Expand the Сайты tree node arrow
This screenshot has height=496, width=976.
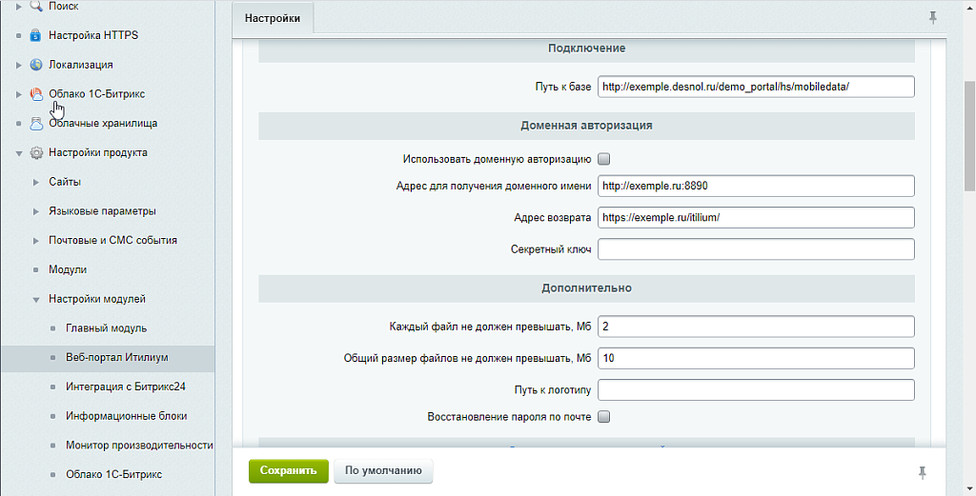36,182
